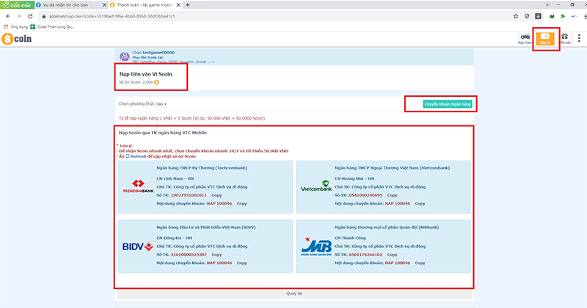Click the Tỷ lệ nạp ngân hàng exchange rate note
The width and height of the screenshot is (587, 308).
[x=192, y=118]
